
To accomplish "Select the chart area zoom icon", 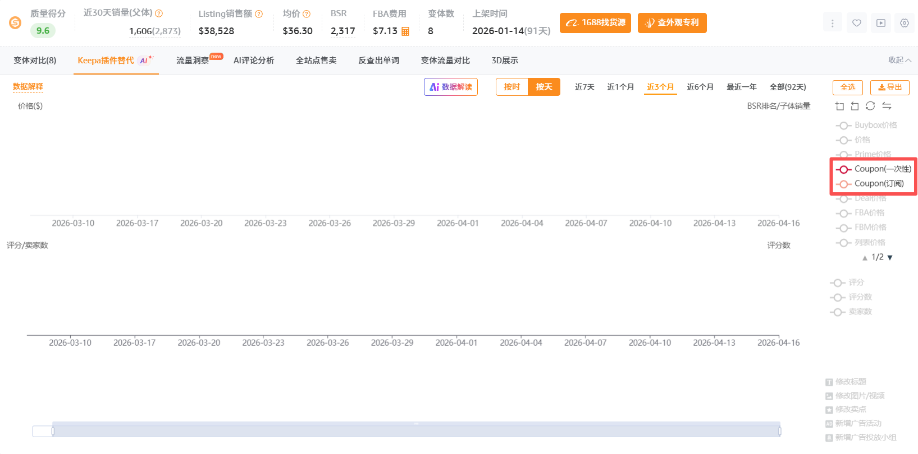I will [x=839, y=106].
